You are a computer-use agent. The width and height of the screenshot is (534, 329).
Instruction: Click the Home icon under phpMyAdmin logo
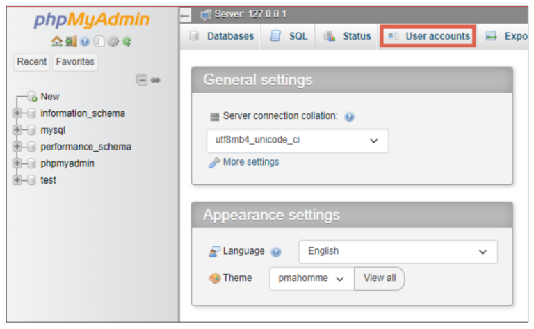coord(56,42)
